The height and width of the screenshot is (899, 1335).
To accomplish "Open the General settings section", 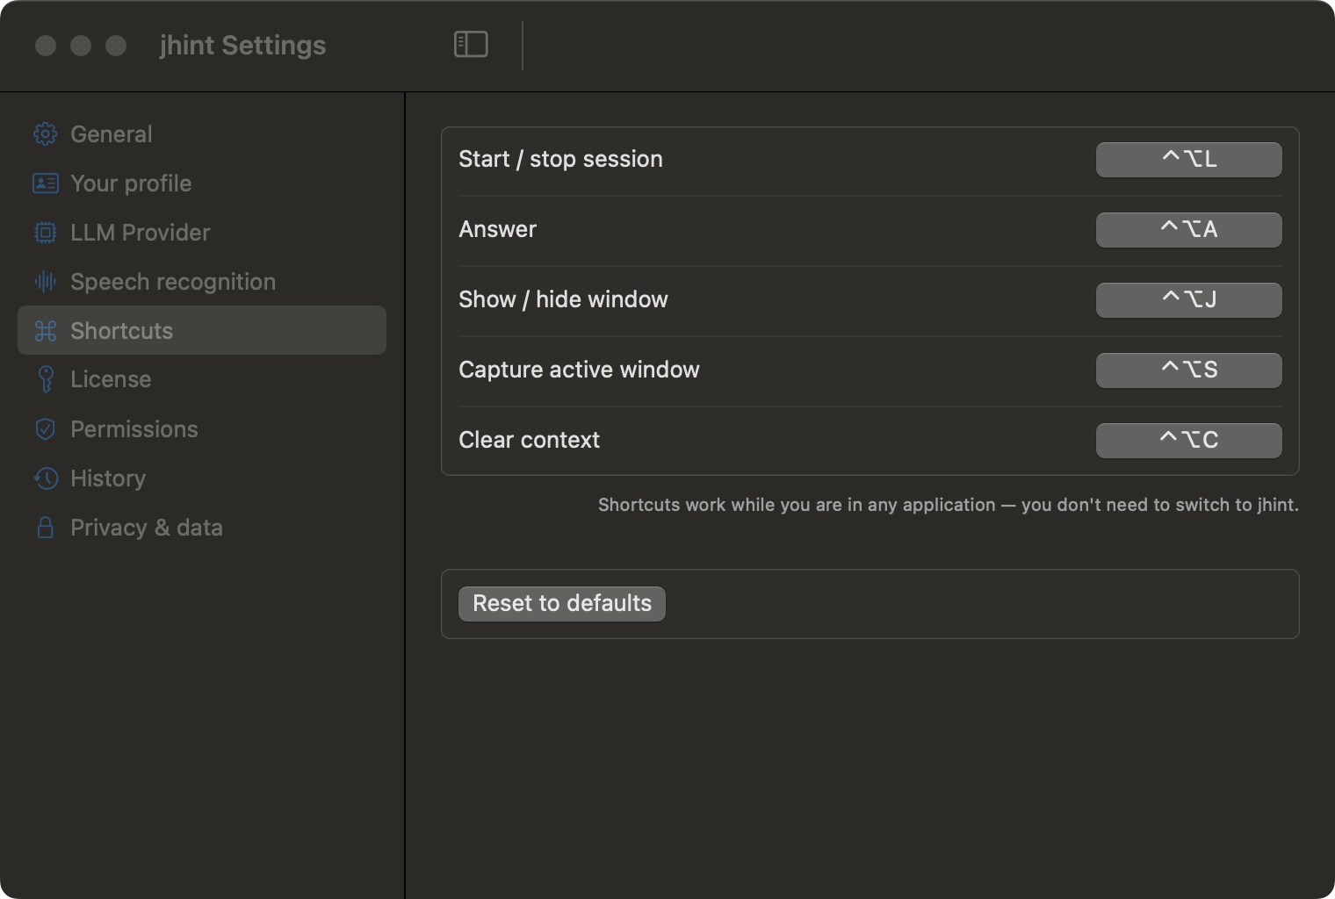I will (202, 134).
